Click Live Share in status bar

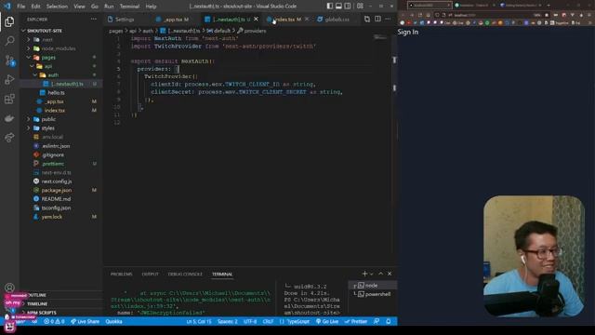click(85, 321)
